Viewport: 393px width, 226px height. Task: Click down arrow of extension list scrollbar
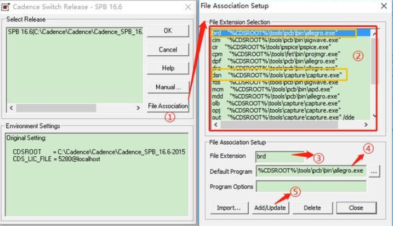(374, 116)
